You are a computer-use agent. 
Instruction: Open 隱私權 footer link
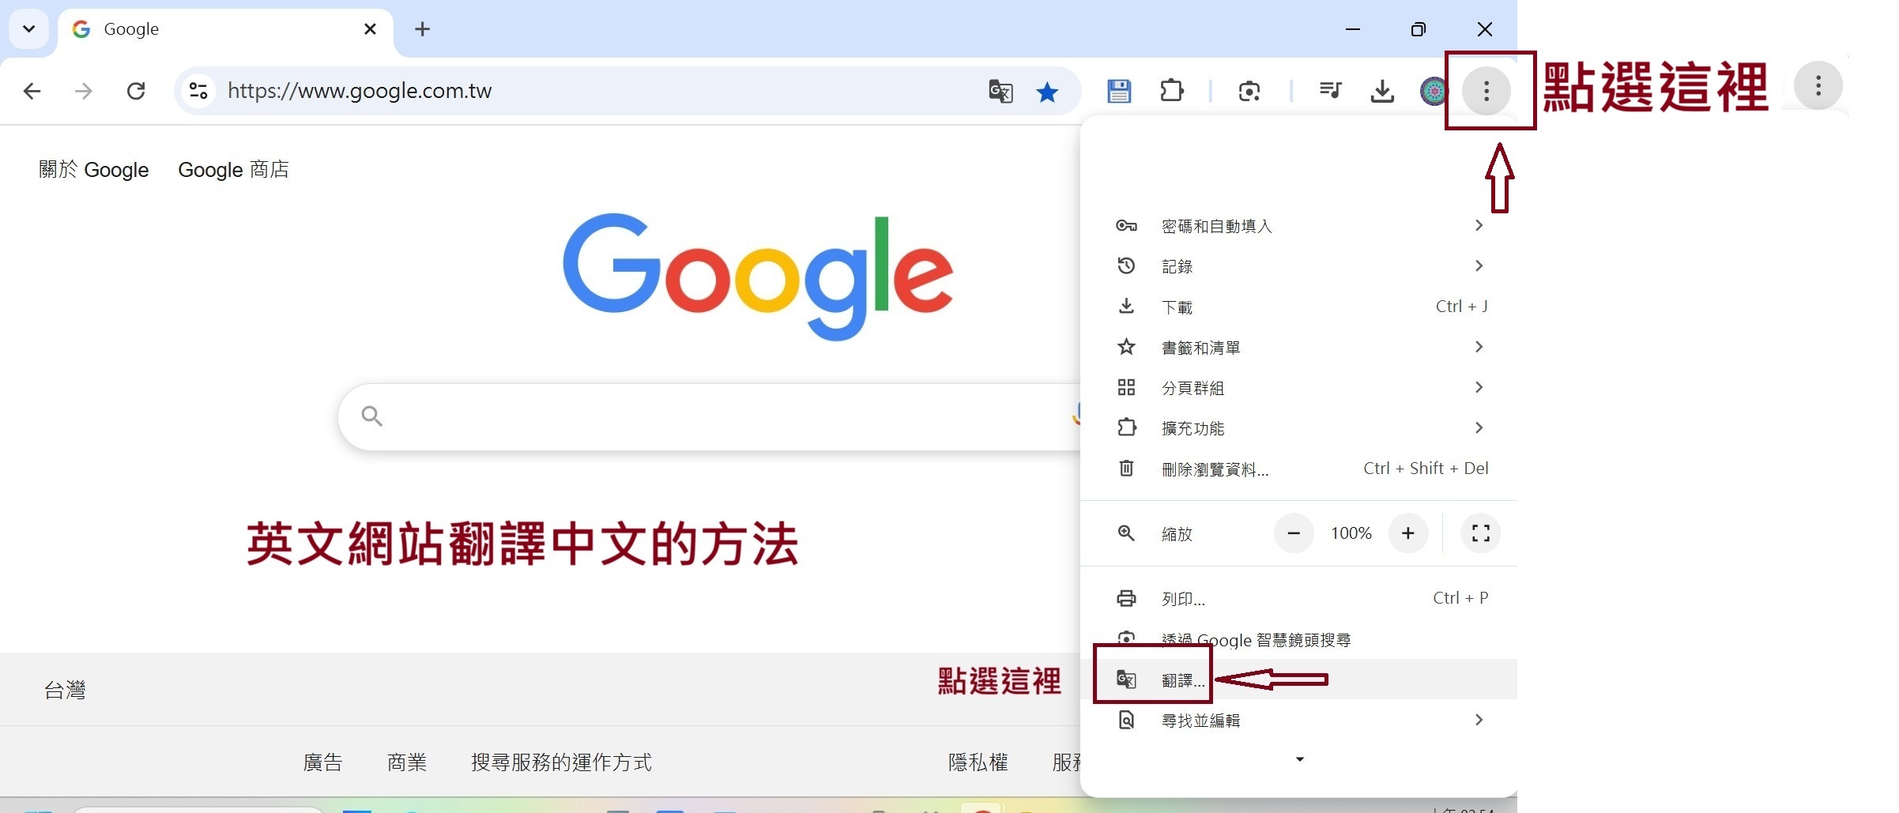click(x=978, y=762)
